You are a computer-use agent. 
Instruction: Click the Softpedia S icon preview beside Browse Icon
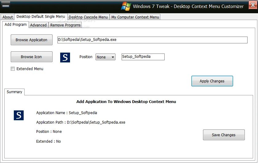tap(65, 58)
